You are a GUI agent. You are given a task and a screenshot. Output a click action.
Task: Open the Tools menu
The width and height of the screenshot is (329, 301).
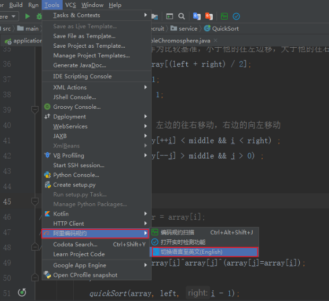click(x=52, y=5)
